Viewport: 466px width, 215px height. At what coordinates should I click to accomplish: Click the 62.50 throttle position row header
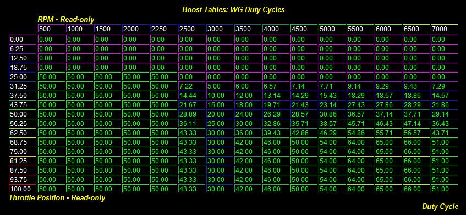tap(23, 133)
